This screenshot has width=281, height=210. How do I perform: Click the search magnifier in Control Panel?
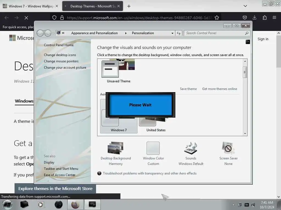[x=247, y=33]
